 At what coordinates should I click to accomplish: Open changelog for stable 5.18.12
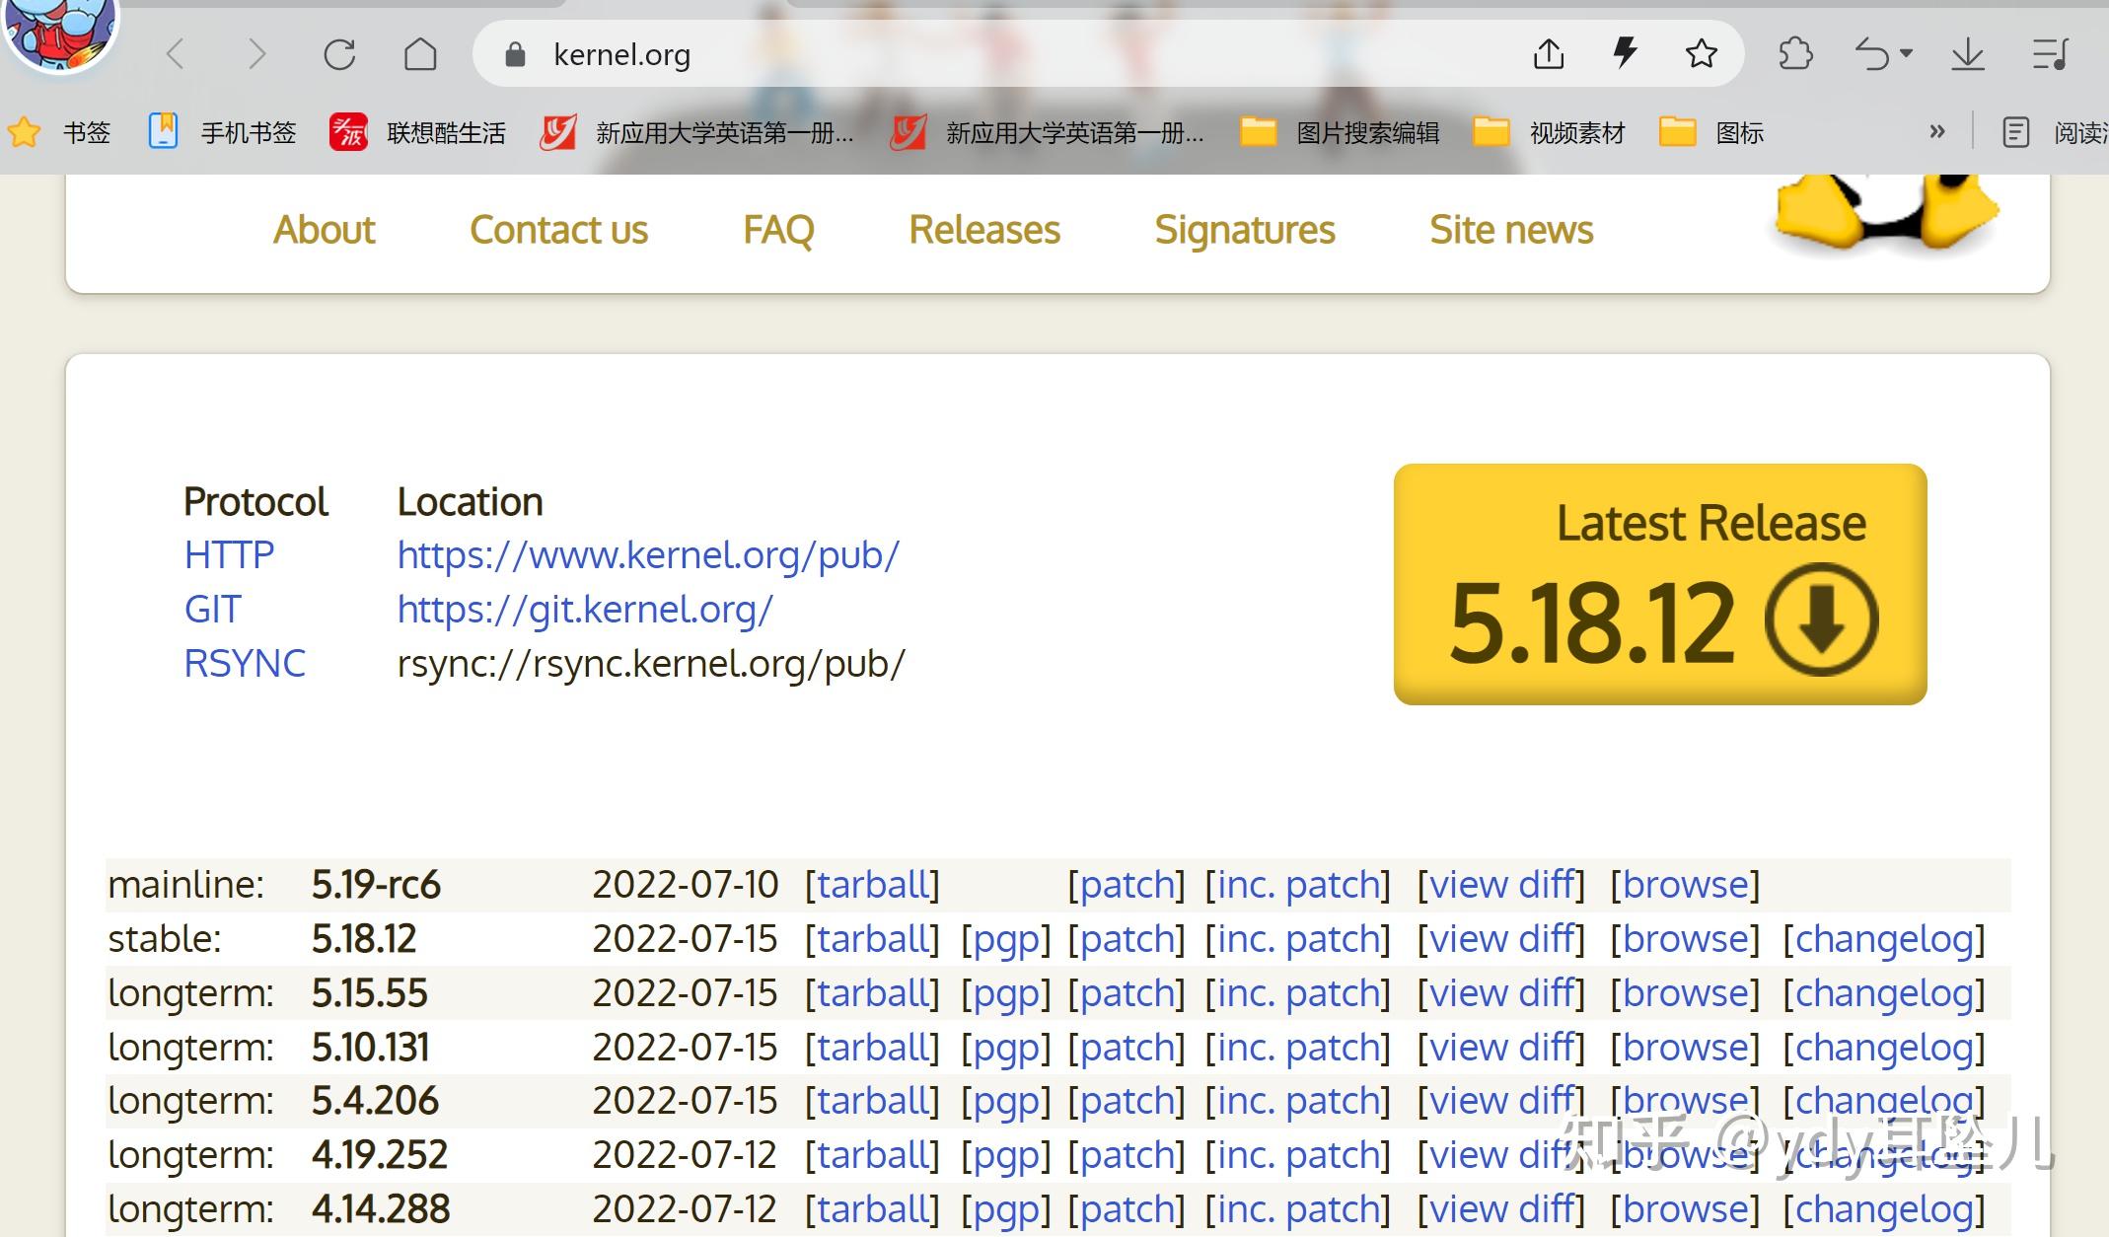[x=1884, y=939]
